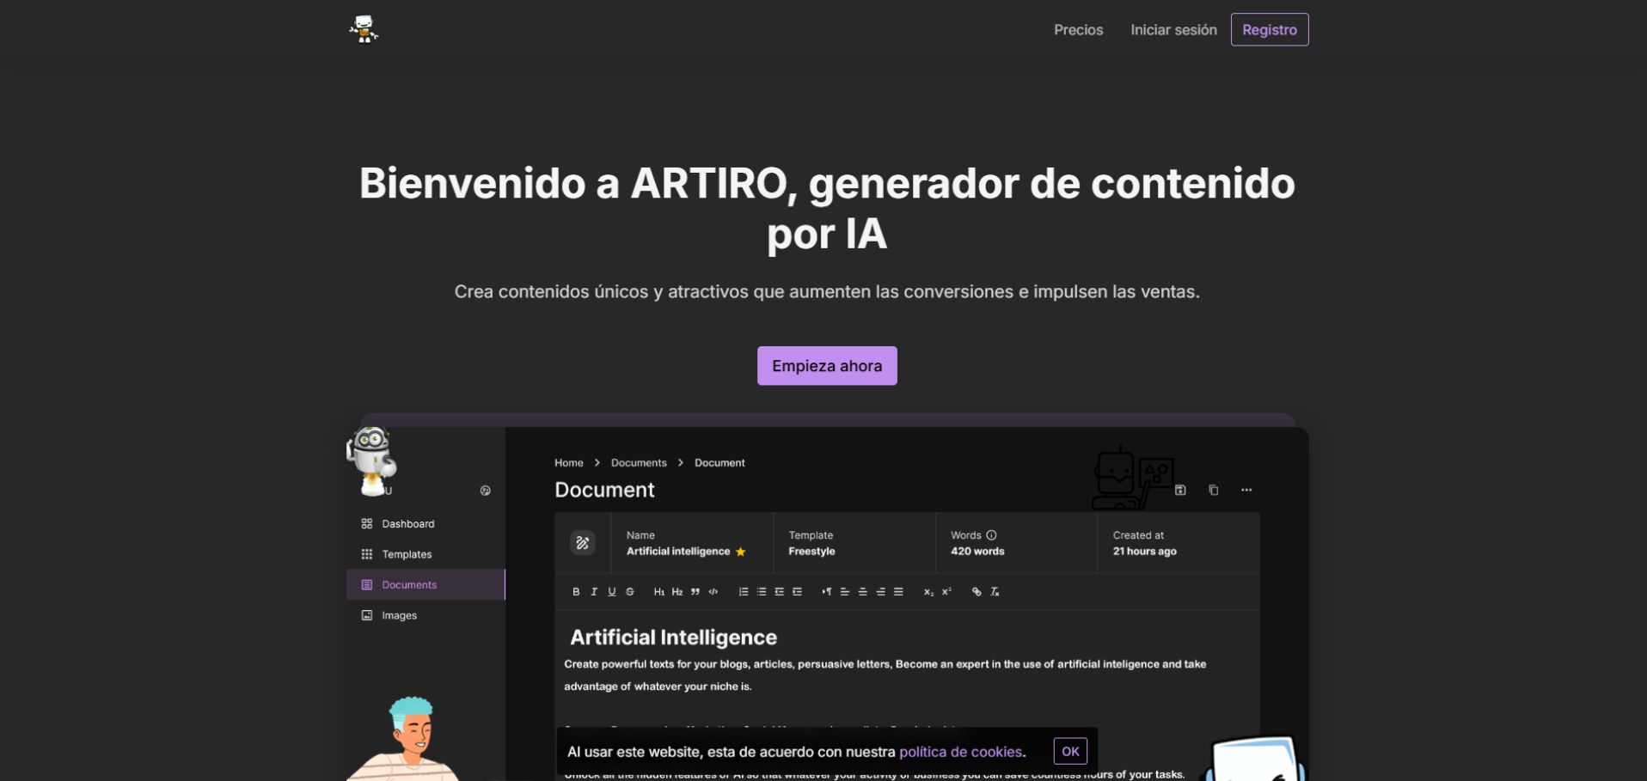Click the robot avatar in preview sidebar
The image size is (1647, 781).
pyautogui.click(x=371, y=461)
